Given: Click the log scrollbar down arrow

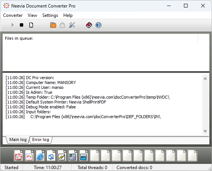Looking at the screenshot, I should coord(205,131).
